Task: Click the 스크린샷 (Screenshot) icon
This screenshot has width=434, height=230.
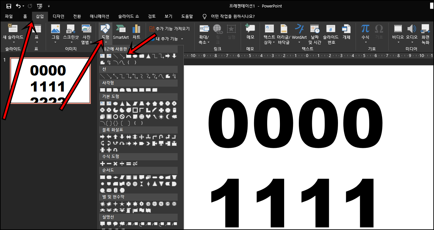Action: click(x=71, y=29)
